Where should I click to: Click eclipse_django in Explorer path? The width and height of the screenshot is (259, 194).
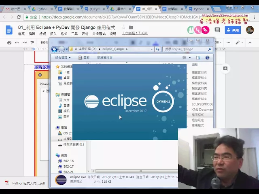click(x=113, y=49)
